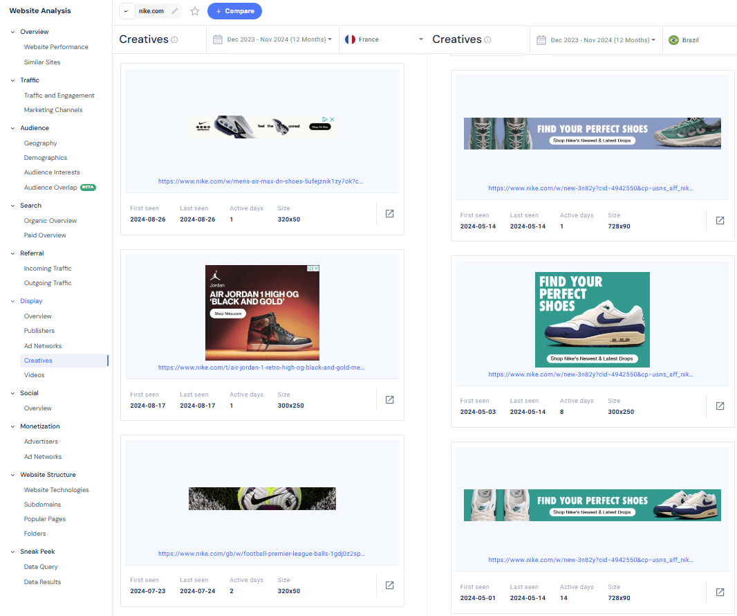Image resolution: width=737 pixels, height=616 pixels.
Task: Open the air-jordan-1-retro-high-og URL link
Action: (x=261, y=368)
